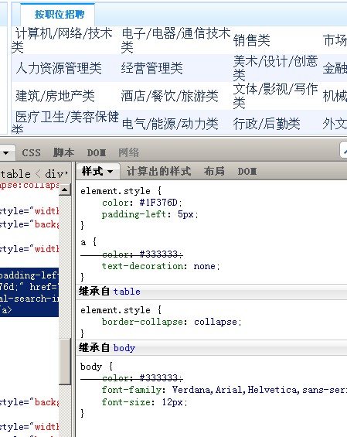
Task: Select the 行政/后勤类 link
Action: pyautogui.click(x=267, y=124)
